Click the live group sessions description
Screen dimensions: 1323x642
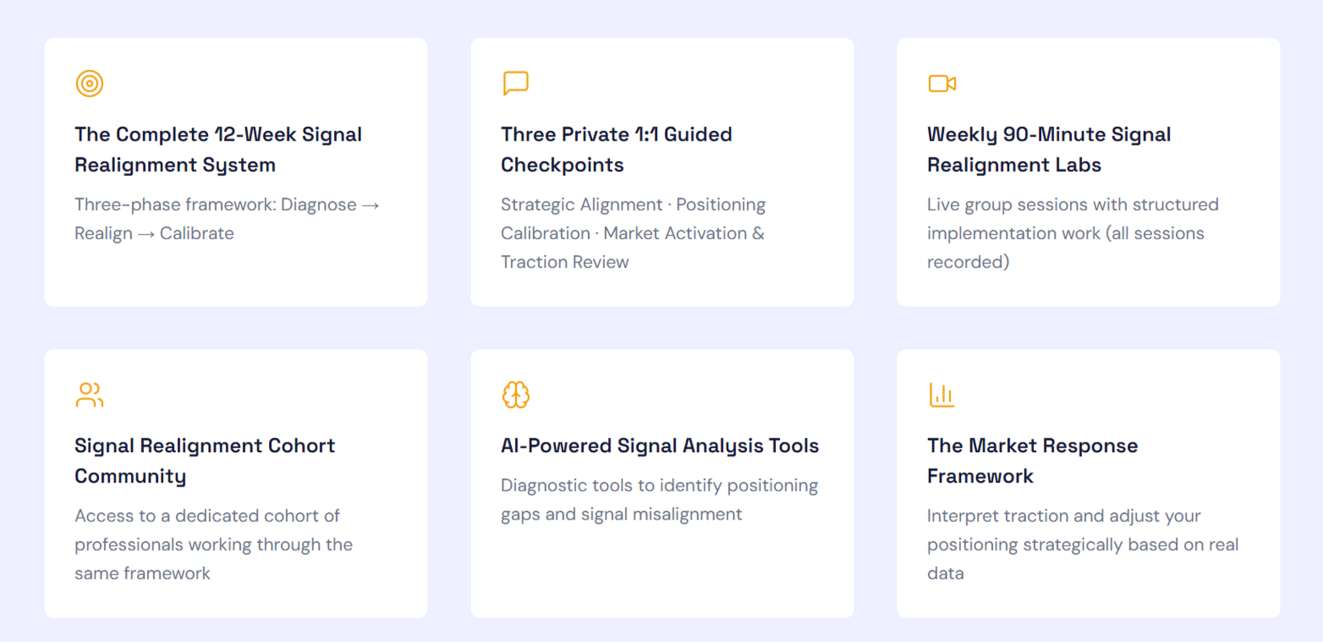coord(1072,233)
